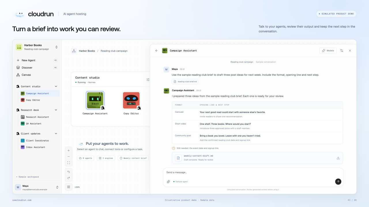Click the Short video format cell
The image size is (369, 207).
click(x=180, y=124)
